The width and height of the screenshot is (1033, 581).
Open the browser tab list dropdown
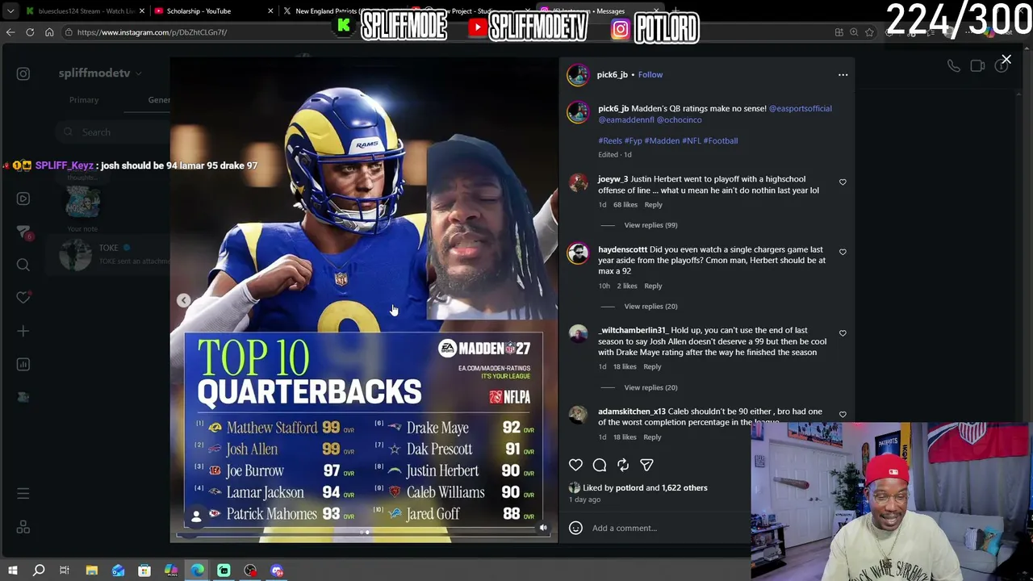pyautogui.click(x=10, y=11)
